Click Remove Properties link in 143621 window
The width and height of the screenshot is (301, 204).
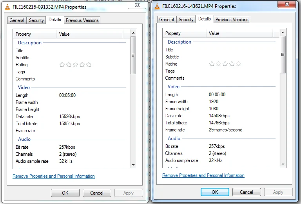203,175
